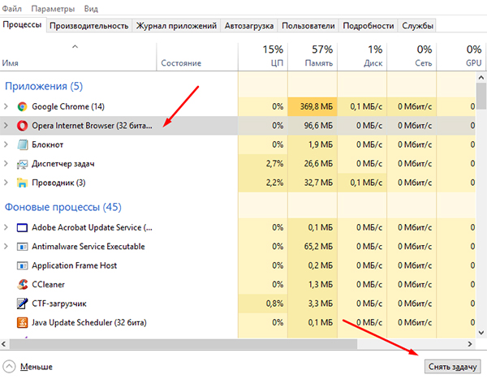
Task: Click the vertical scrollbar down arrow
Action: tap(481, 333)
